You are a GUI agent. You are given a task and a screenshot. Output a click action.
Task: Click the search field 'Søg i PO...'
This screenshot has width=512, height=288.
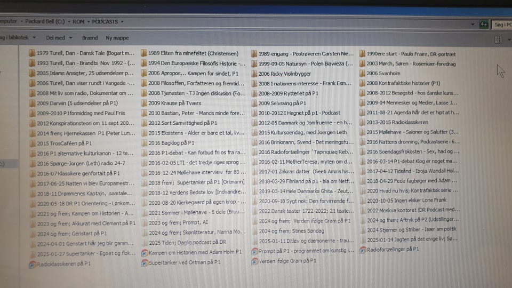click(502, 25)
